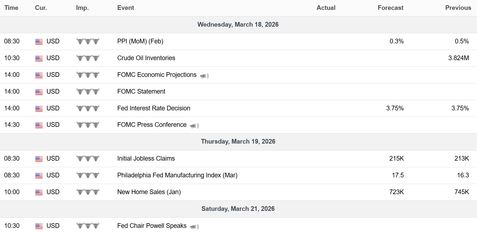Click bull importance icons for Philadelphia Fed row
The image size is (478, 232).
click(88, 175)
